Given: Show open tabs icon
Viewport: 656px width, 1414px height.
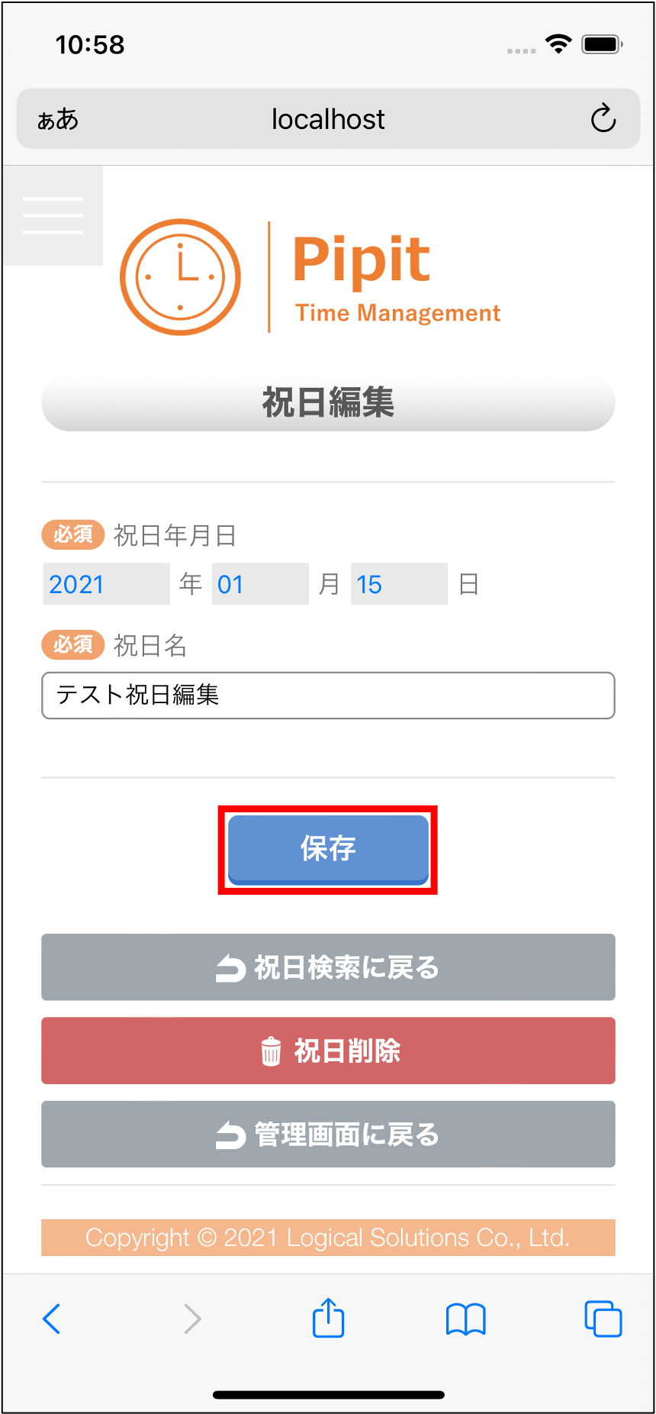Looking at the screenshot, I should tap(603, 1319).
